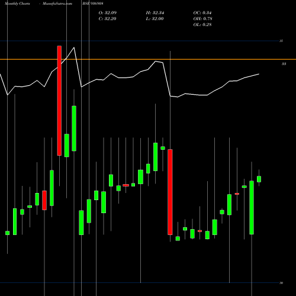Click the price axis label 30
The image size is (296, 296).
pos(281,283)
